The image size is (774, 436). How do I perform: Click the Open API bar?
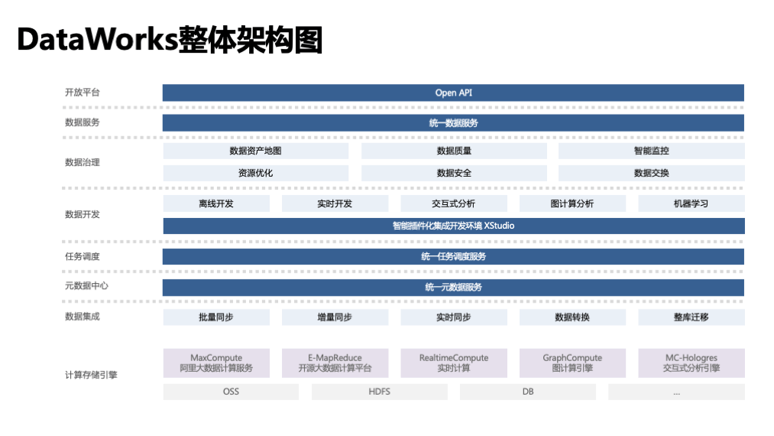click(x=453, y=93)
